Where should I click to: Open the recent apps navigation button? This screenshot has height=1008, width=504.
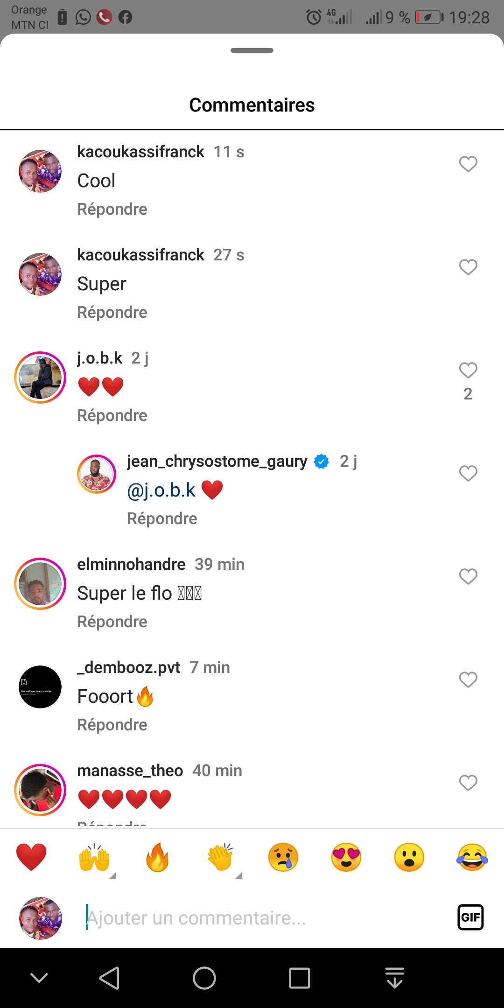pos(299,978)
